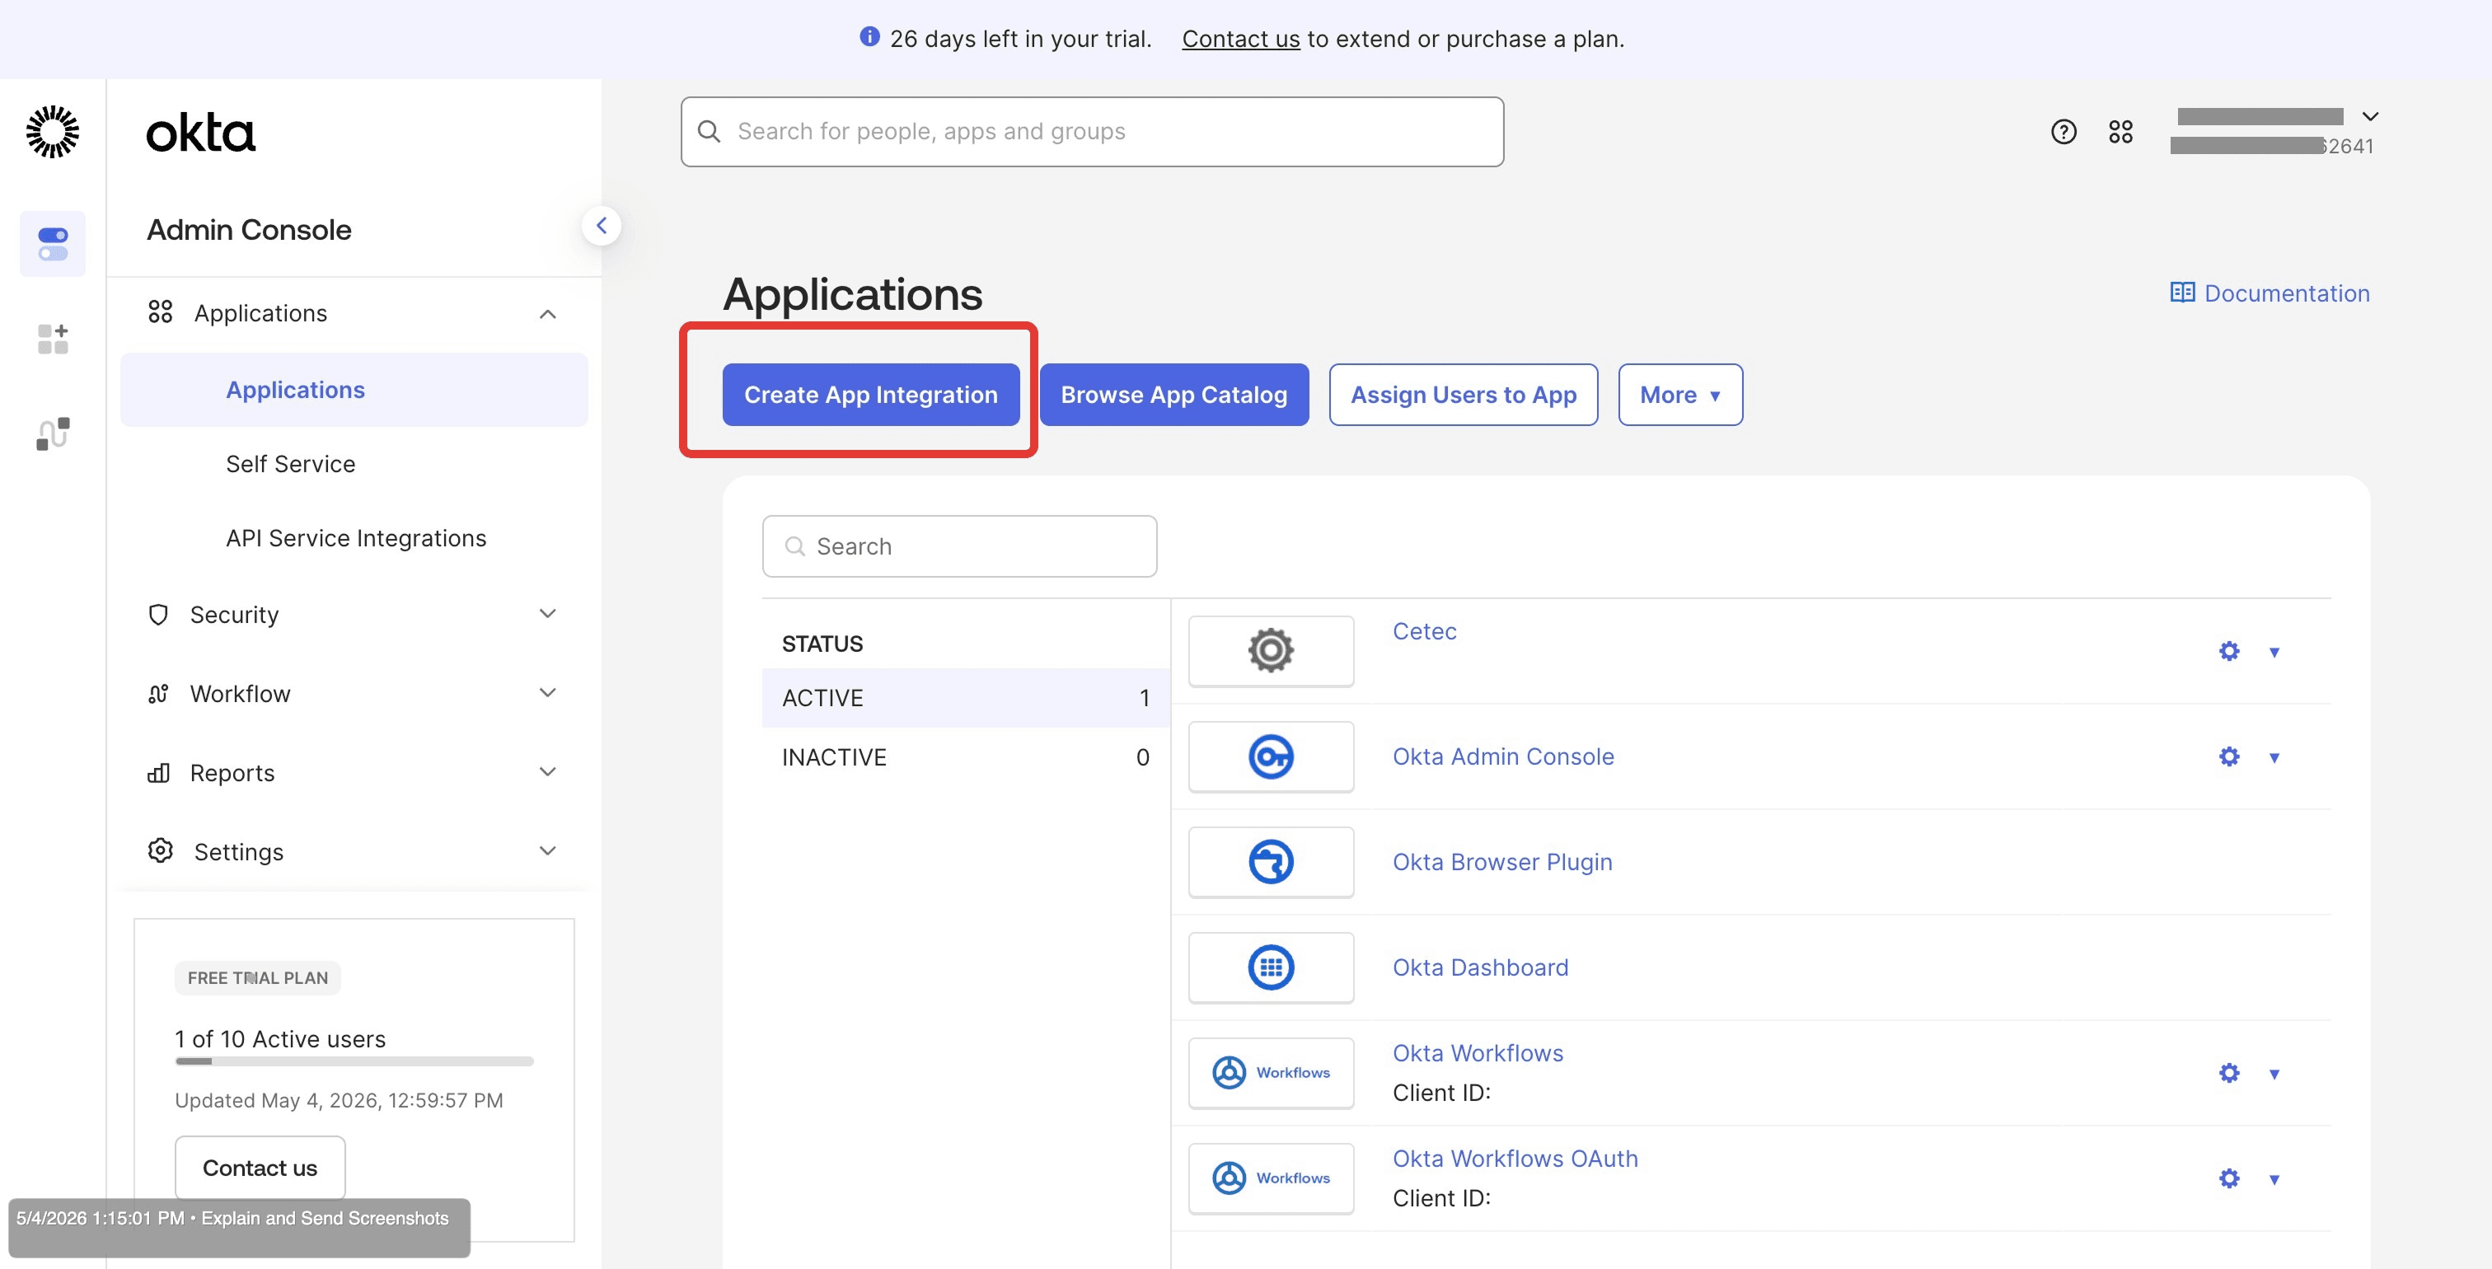Viewport: 2492px width, 1269px height.
Task: Open settings gear for Okta Workflows OAuth
Action: tap(2229, 1178)
